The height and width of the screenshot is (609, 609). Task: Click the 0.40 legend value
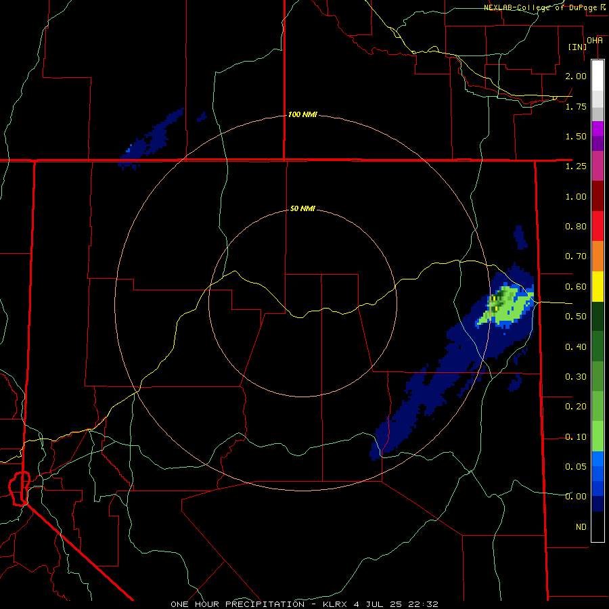coord(576,346)
